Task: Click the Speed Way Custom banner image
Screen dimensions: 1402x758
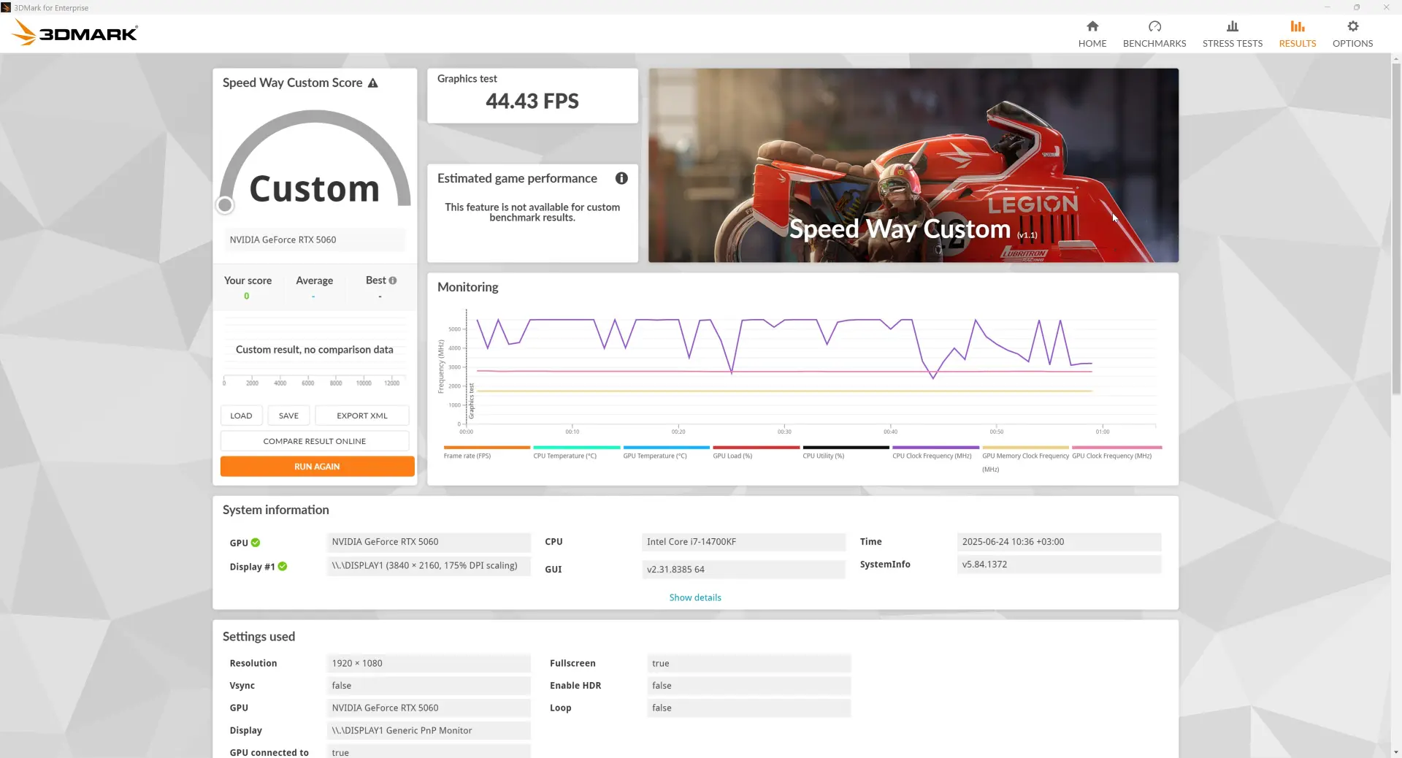Action: point(913,165)
